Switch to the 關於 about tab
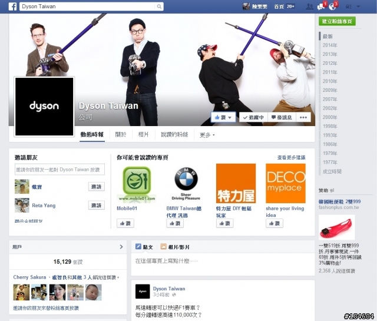377x321 pixels. click(121, 135)
